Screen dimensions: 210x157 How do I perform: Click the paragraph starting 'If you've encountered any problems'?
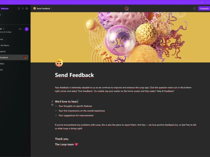(125, 127)
